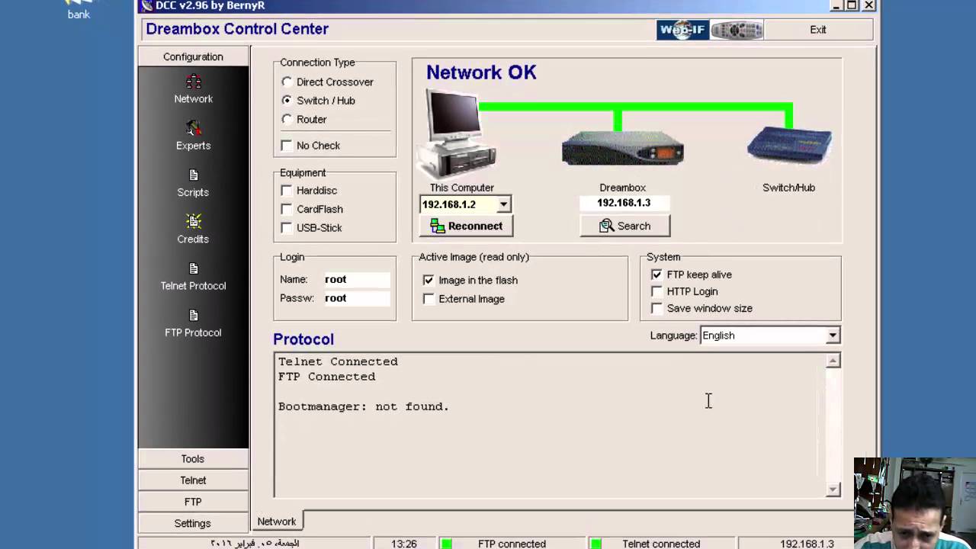Viewport: 976px width, 549px height.
Task: Click the 13:26 status bar time
Action: coord(403,544)
